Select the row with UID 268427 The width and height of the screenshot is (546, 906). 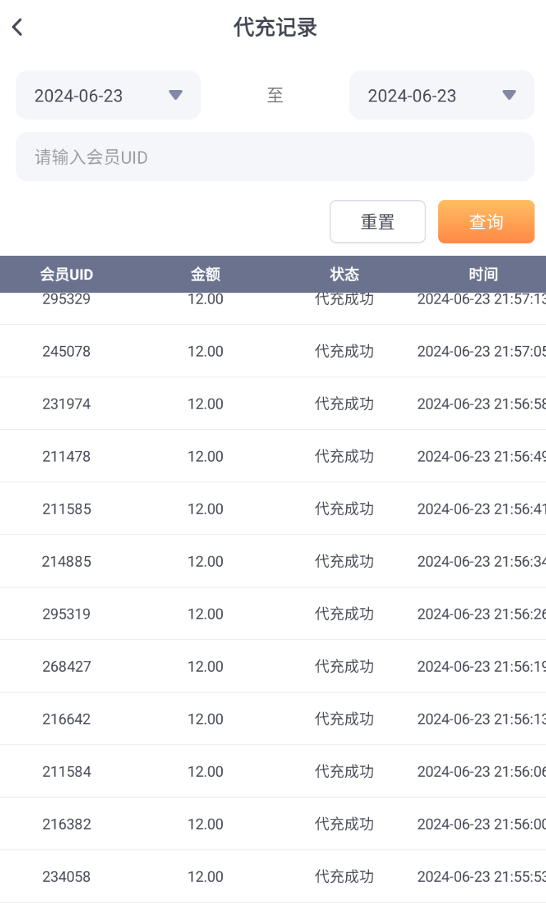coord(66,667)
